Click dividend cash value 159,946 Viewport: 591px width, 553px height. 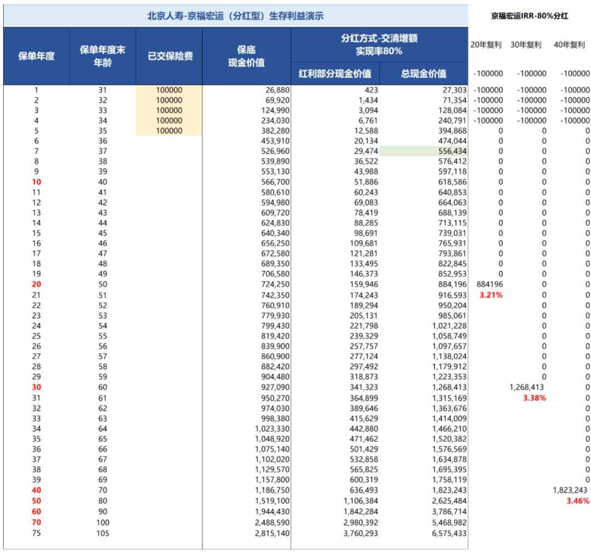point(364,284)
